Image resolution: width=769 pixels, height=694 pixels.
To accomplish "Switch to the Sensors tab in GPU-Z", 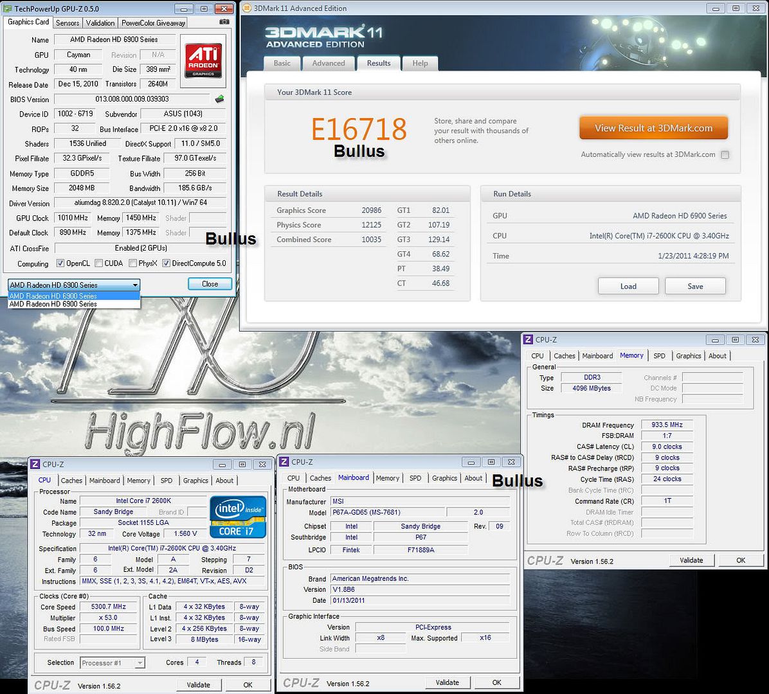I will point(67,22).
